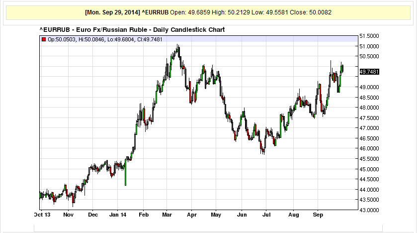Select the Dec label on the time axis
Viewport: 418px width, 233px height.
93,216
